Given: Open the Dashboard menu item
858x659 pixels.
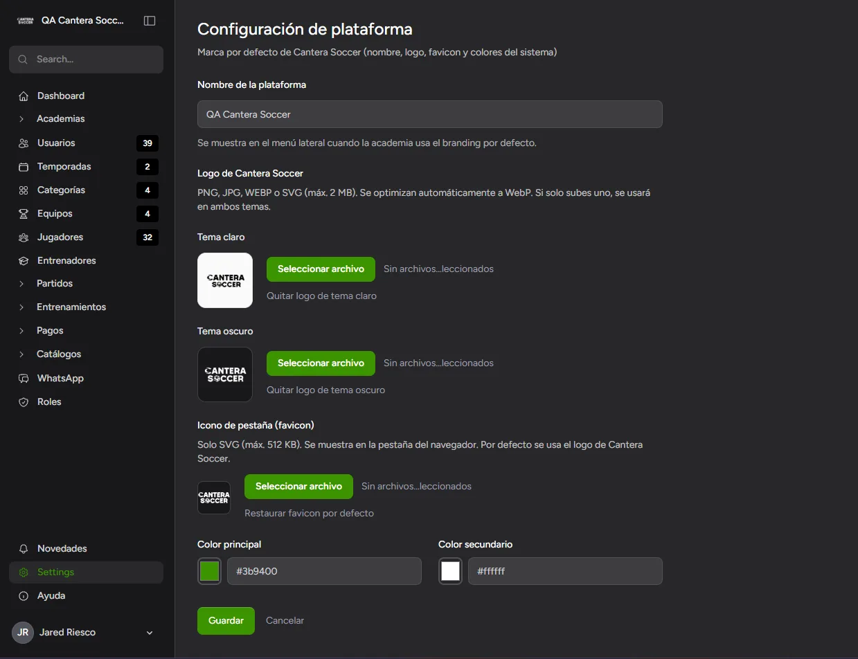Looking at the screenshot, I should pyautogui.click(x=86, y=96).
